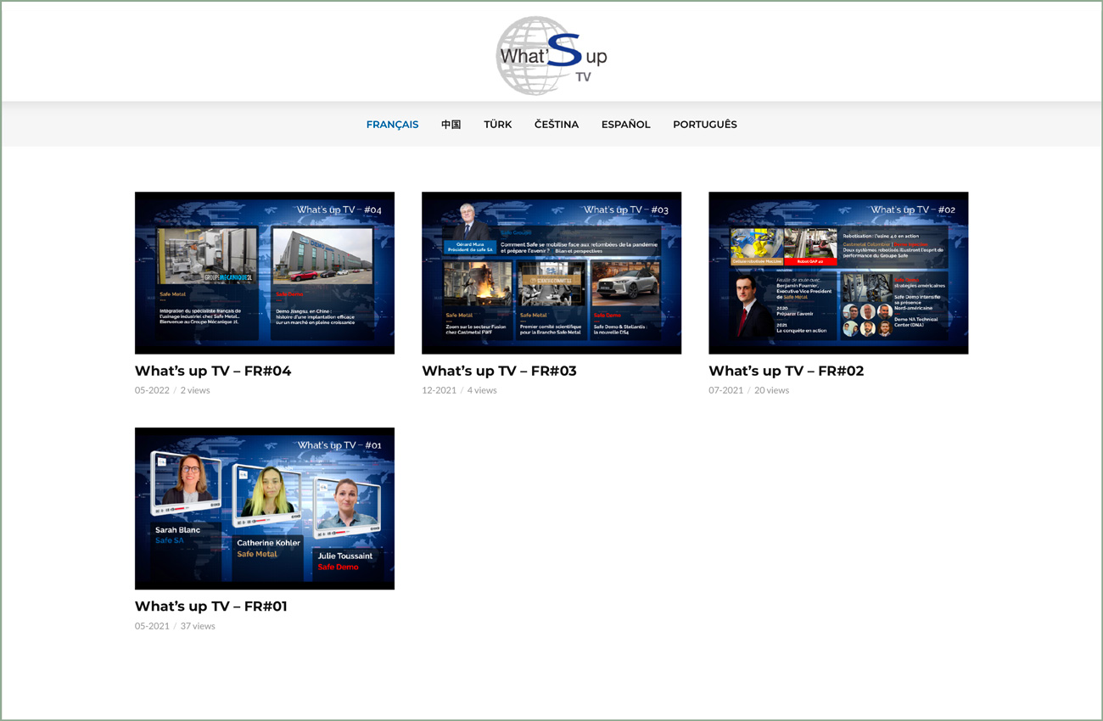Click the title link What's up TV – FR#02
The image size is (1103, 721).
[787, 371]
